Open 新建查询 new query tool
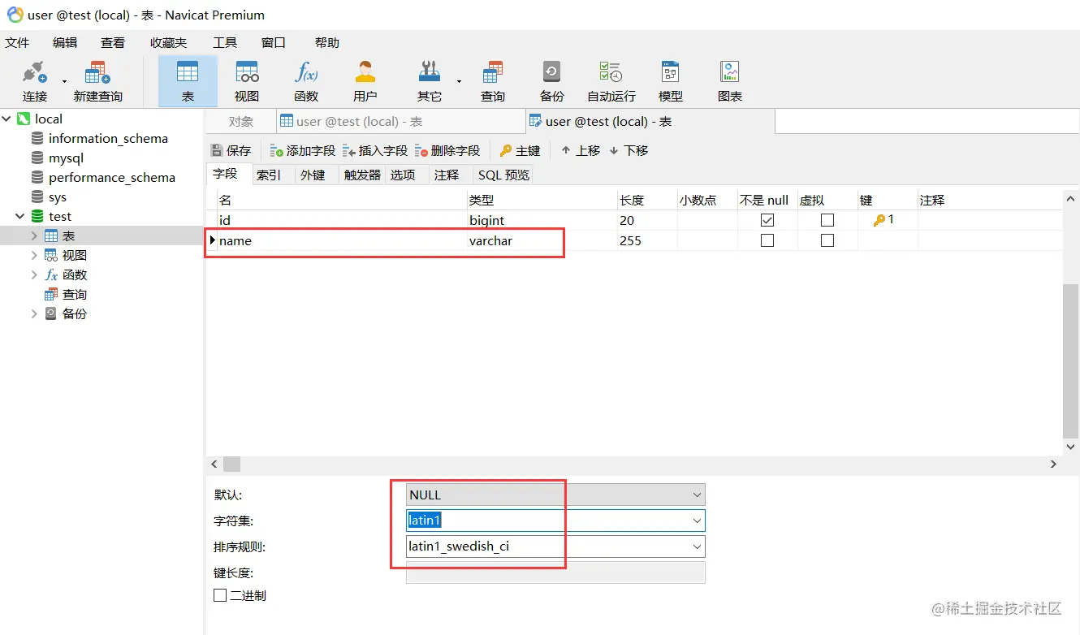The height and width of the screenshot is (635, 1080). [97, 81]
